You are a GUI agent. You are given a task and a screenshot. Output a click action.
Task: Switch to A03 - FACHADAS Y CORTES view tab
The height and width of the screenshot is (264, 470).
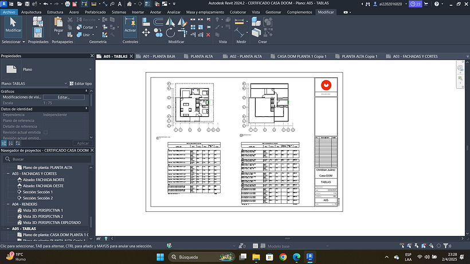[415, 56]
